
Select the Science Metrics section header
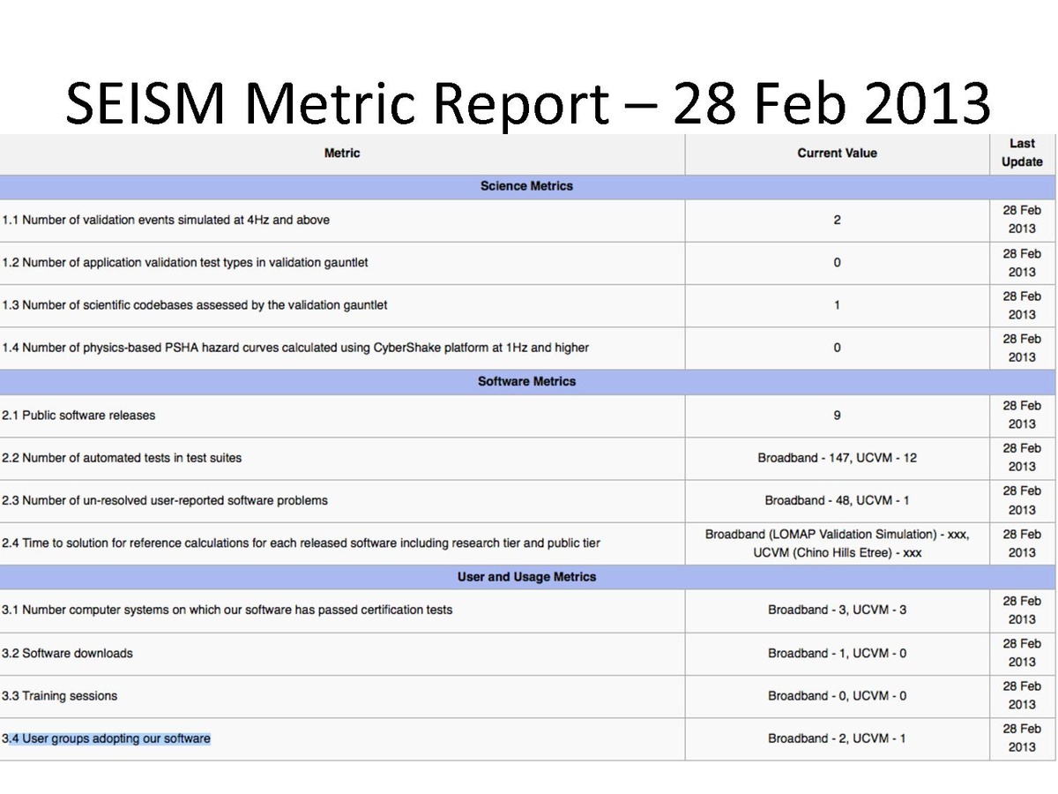[526, 186]
